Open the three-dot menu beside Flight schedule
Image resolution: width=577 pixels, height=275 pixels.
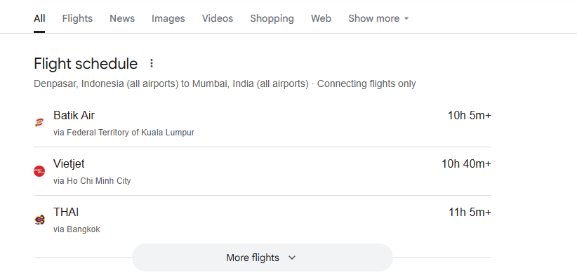pos(151,64)
